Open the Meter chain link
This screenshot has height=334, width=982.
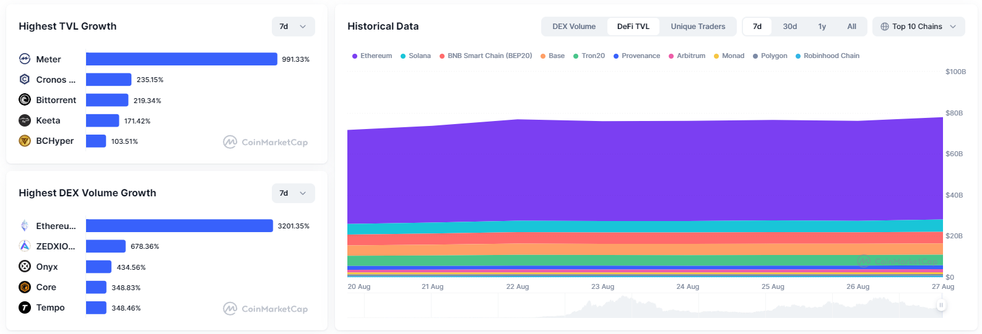click(x=48, y=59)
